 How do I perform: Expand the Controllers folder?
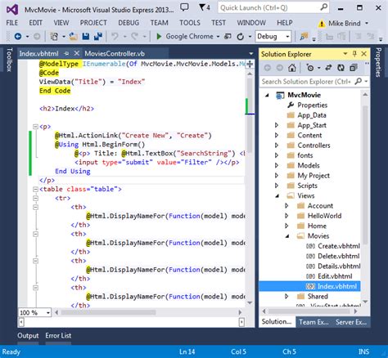[277, 145]
